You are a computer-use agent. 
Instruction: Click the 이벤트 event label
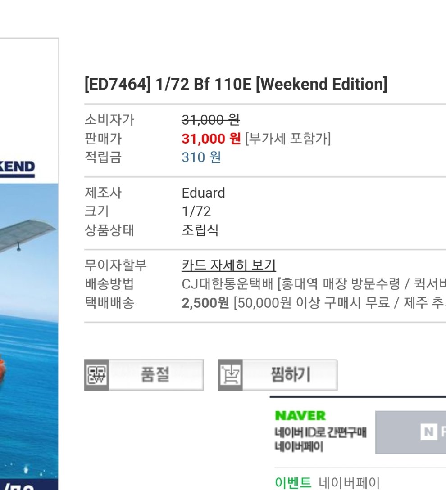pos(293,483)
